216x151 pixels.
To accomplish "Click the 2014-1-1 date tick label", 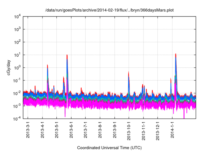I will [172, 130].
